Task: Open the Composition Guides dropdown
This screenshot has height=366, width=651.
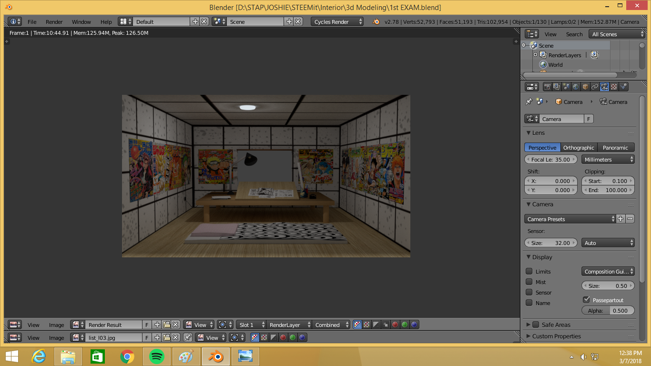Action: coord(608,271)
